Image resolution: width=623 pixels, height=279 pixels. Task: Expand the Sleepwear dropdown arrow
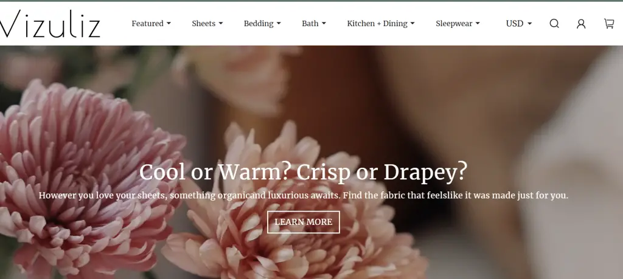pos(478,24)
